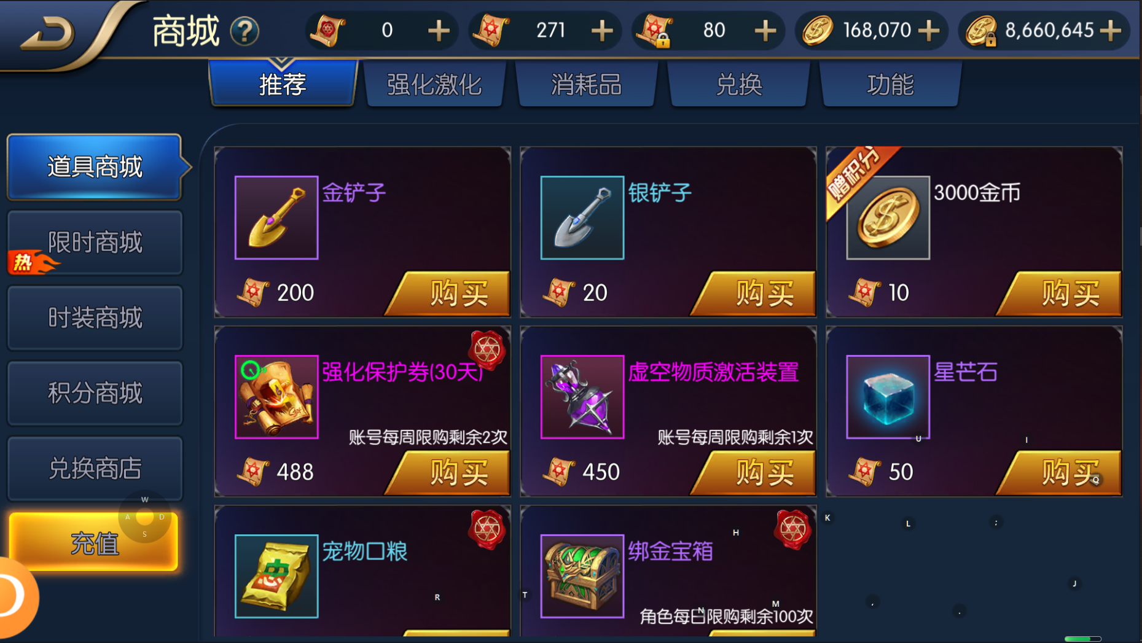Select the bound gold treasure chest icon
Screen dimensions: 1142x643
[x=582, y=576]
